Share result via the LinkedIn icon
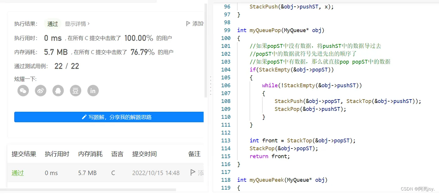 click(93, 91)
